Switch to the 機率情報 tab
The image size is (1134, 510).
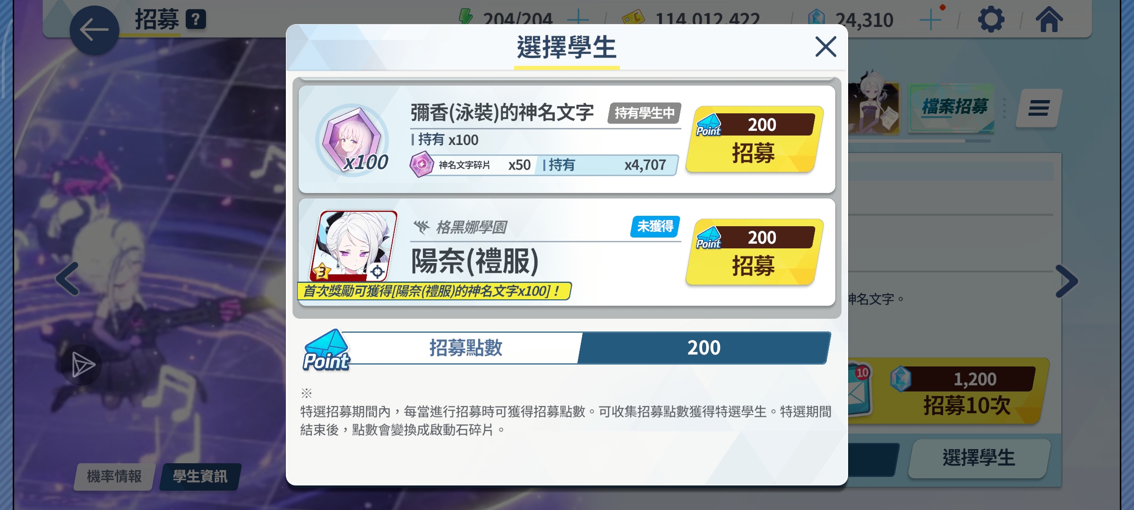[x=114, y=476]
